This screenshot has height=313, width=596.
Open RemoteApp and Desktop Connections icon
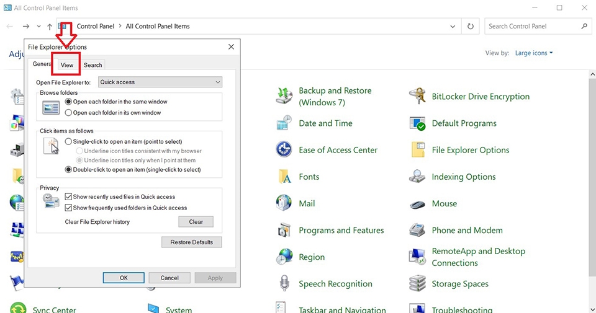[x=417, y=257]
